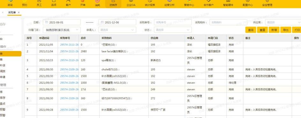This screenshot has height=118, width=301.
Task: Open the 预约 module in top navigation
Action: point(25,4)
